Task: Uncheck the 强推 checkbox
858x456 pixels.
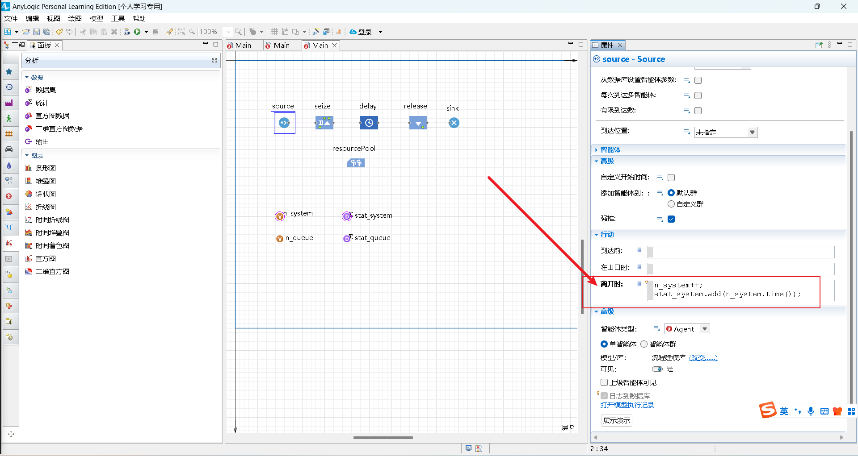Action: coord(671,219)
